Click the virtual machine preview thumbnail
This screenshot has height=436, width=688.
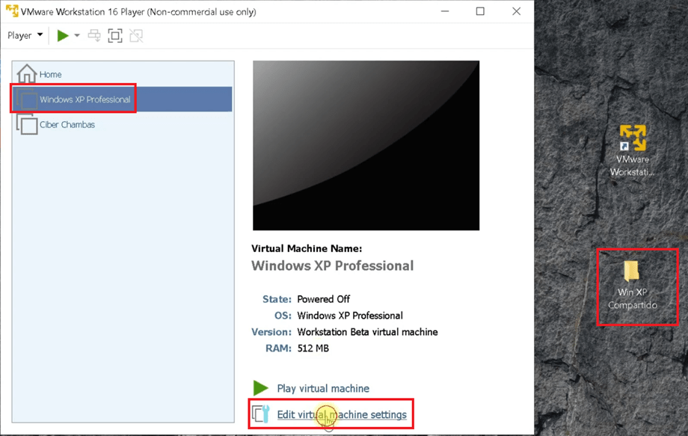click(366, 145)
